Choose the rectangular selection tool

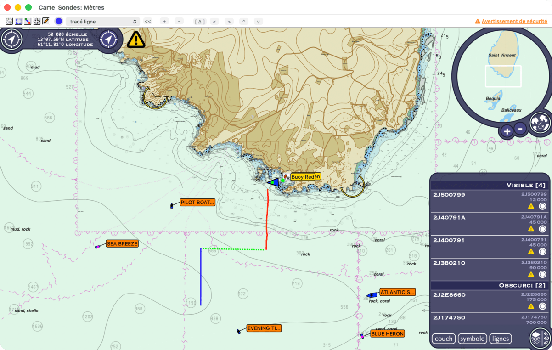click(x=19, y=21)
